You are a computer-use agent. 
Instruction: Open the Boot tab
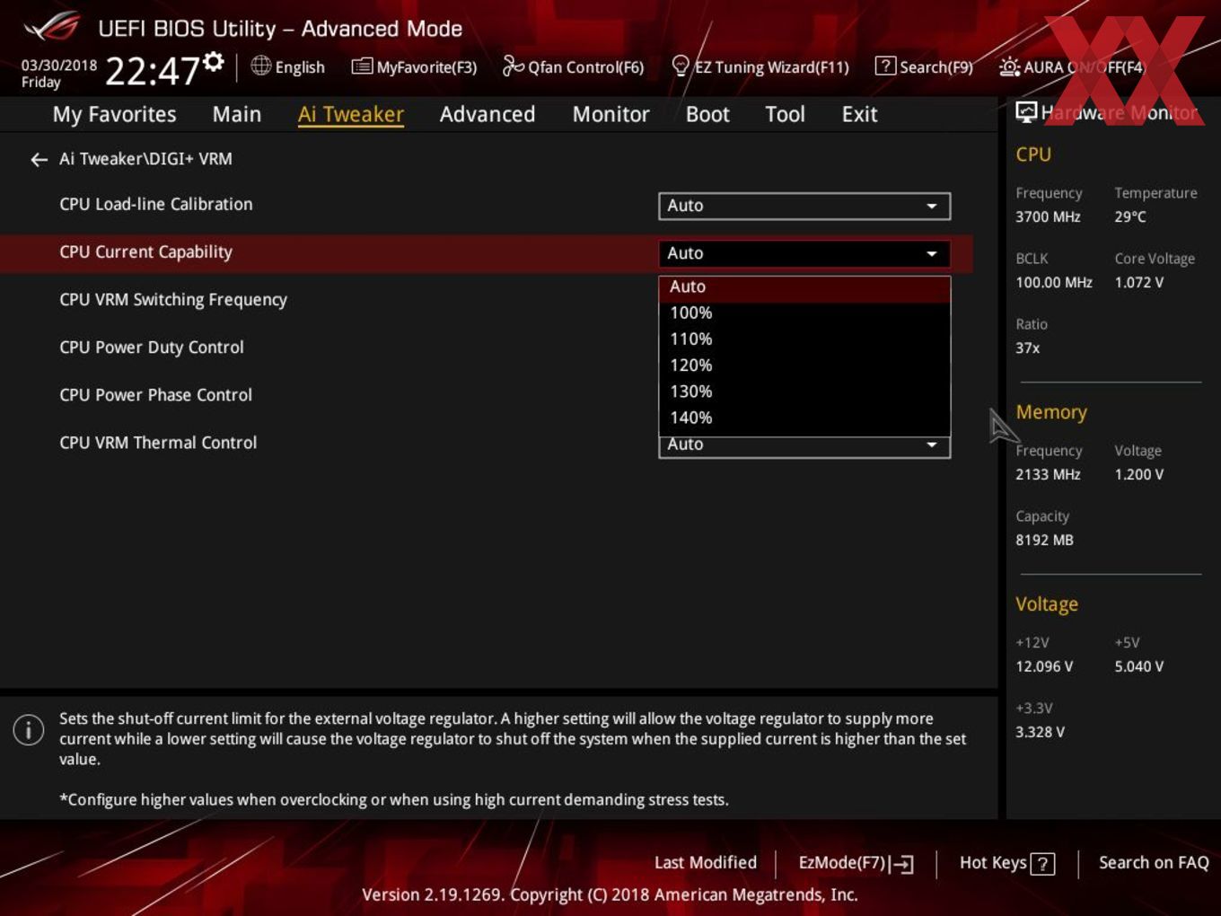click(707, 114)
